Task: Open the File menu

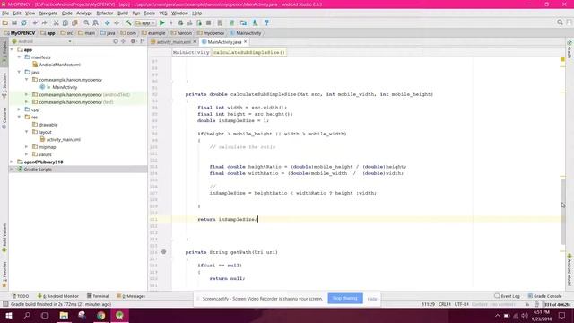Action: 5,13
